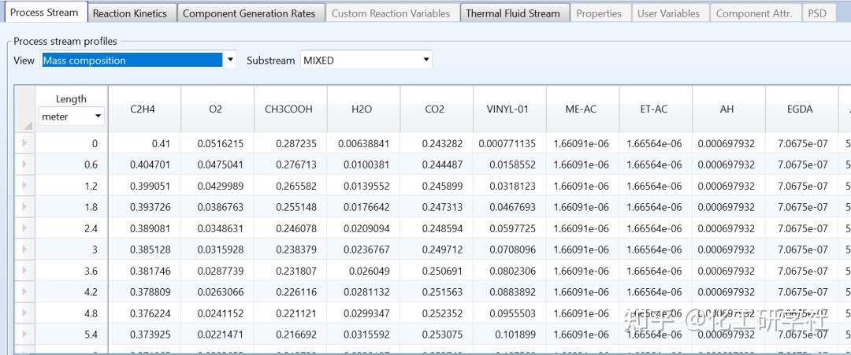Open the User Variables tab
This screenshot has width=851, height=355.
point(668,13)
